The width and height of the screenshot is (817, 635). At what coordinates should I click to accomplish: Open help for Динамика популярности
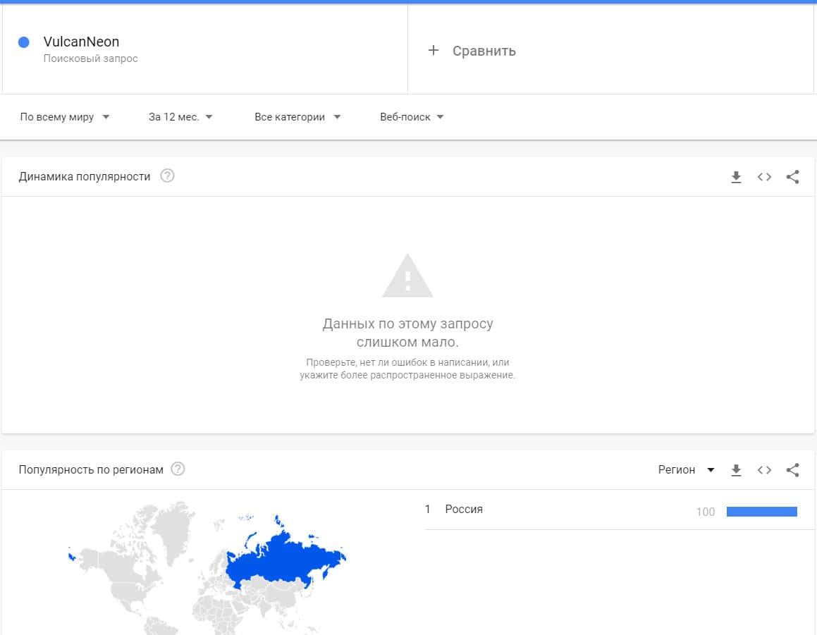coord(167,176)
